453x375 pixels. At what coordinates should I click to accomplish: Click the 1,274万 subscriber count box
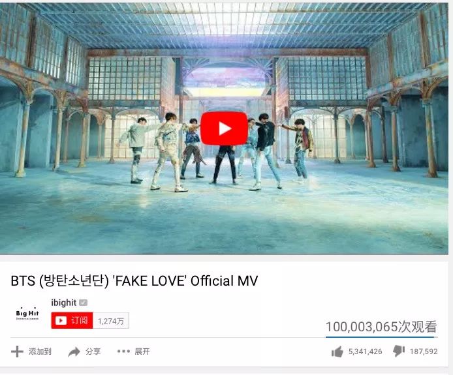pyautogui.click(x=111, y=321)
